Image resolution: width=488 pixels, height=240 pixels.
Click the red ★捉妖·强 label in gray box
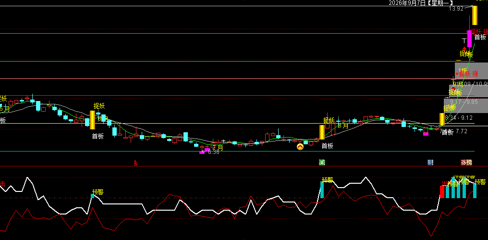tap(466, 74)
